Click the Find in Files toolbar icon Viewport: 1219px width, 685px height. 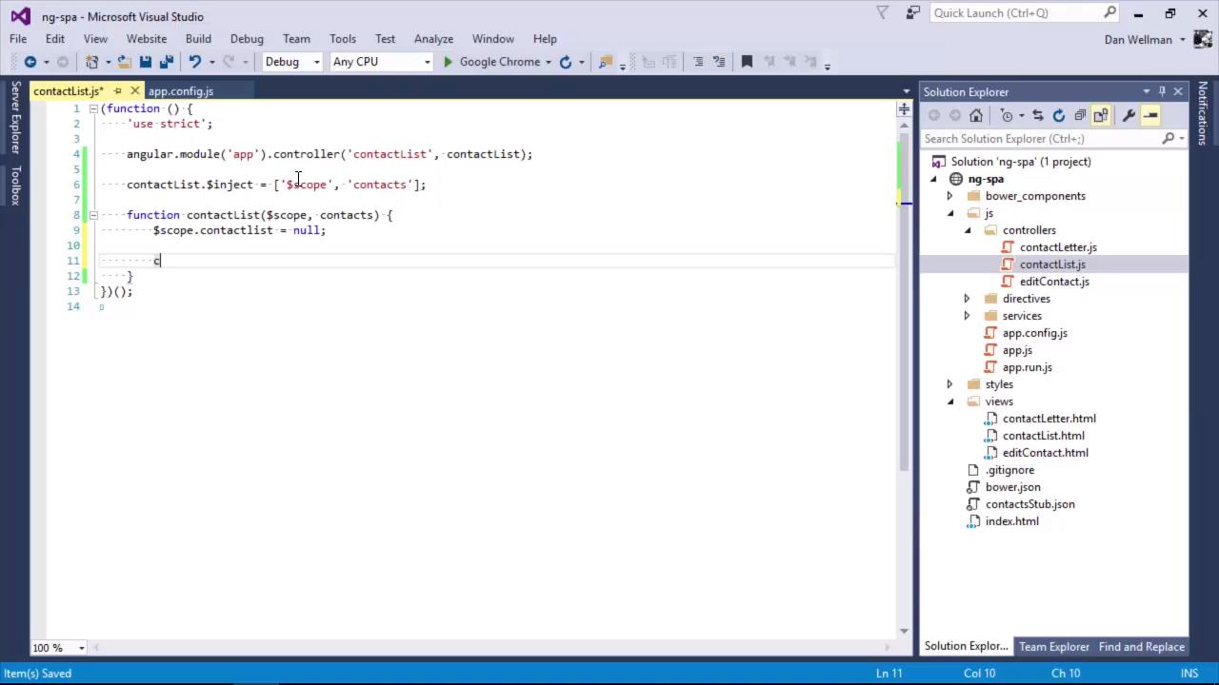tap(606, 62)
